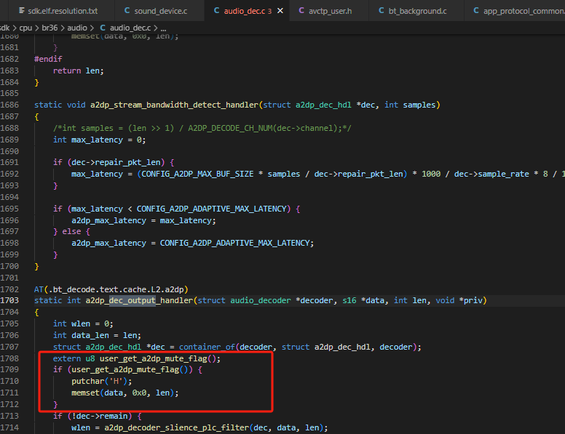Click 'a2dp_max_latency = max_latency;' on line 1696

(143, 220)
